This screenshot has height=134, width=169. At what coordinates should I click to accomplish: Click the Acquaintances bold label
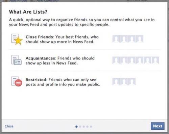tap(40, 58)
